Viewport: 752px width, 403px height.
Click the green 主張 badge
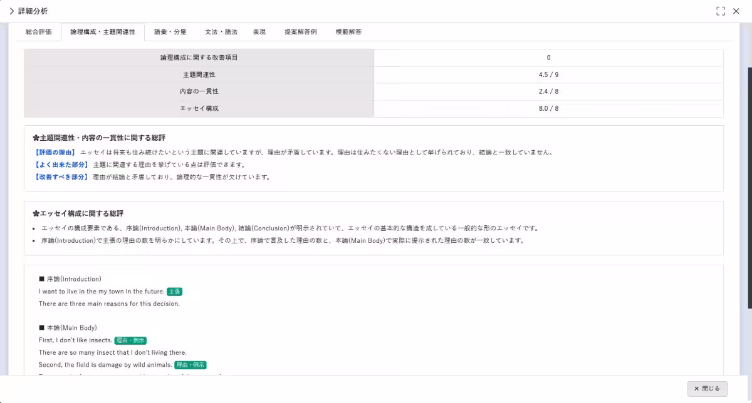pyautogui.click(x=174, y=292)
